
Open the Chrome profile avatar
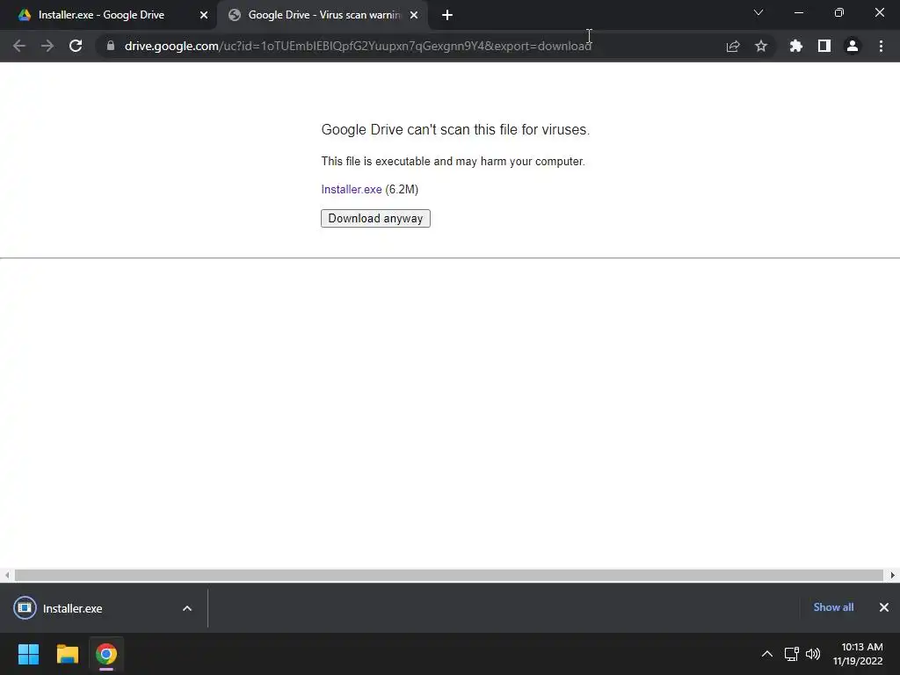(853, 46)
